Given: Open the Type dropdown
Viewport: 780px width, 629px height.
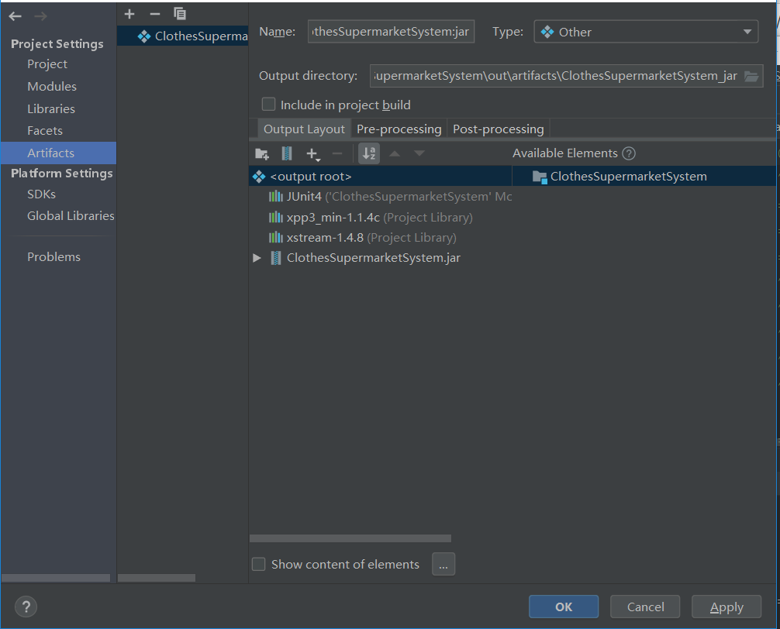Looking at the screenshot, I should [646, 32].
